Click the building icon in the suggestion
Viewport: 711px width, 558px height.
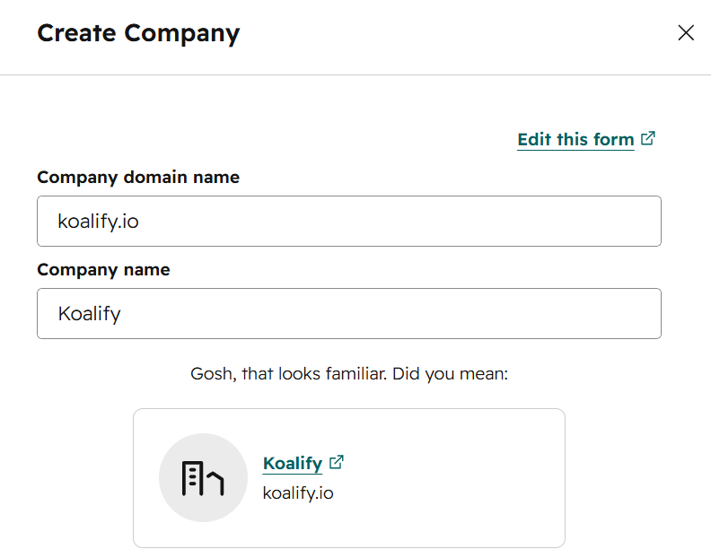tap(203, 478)
